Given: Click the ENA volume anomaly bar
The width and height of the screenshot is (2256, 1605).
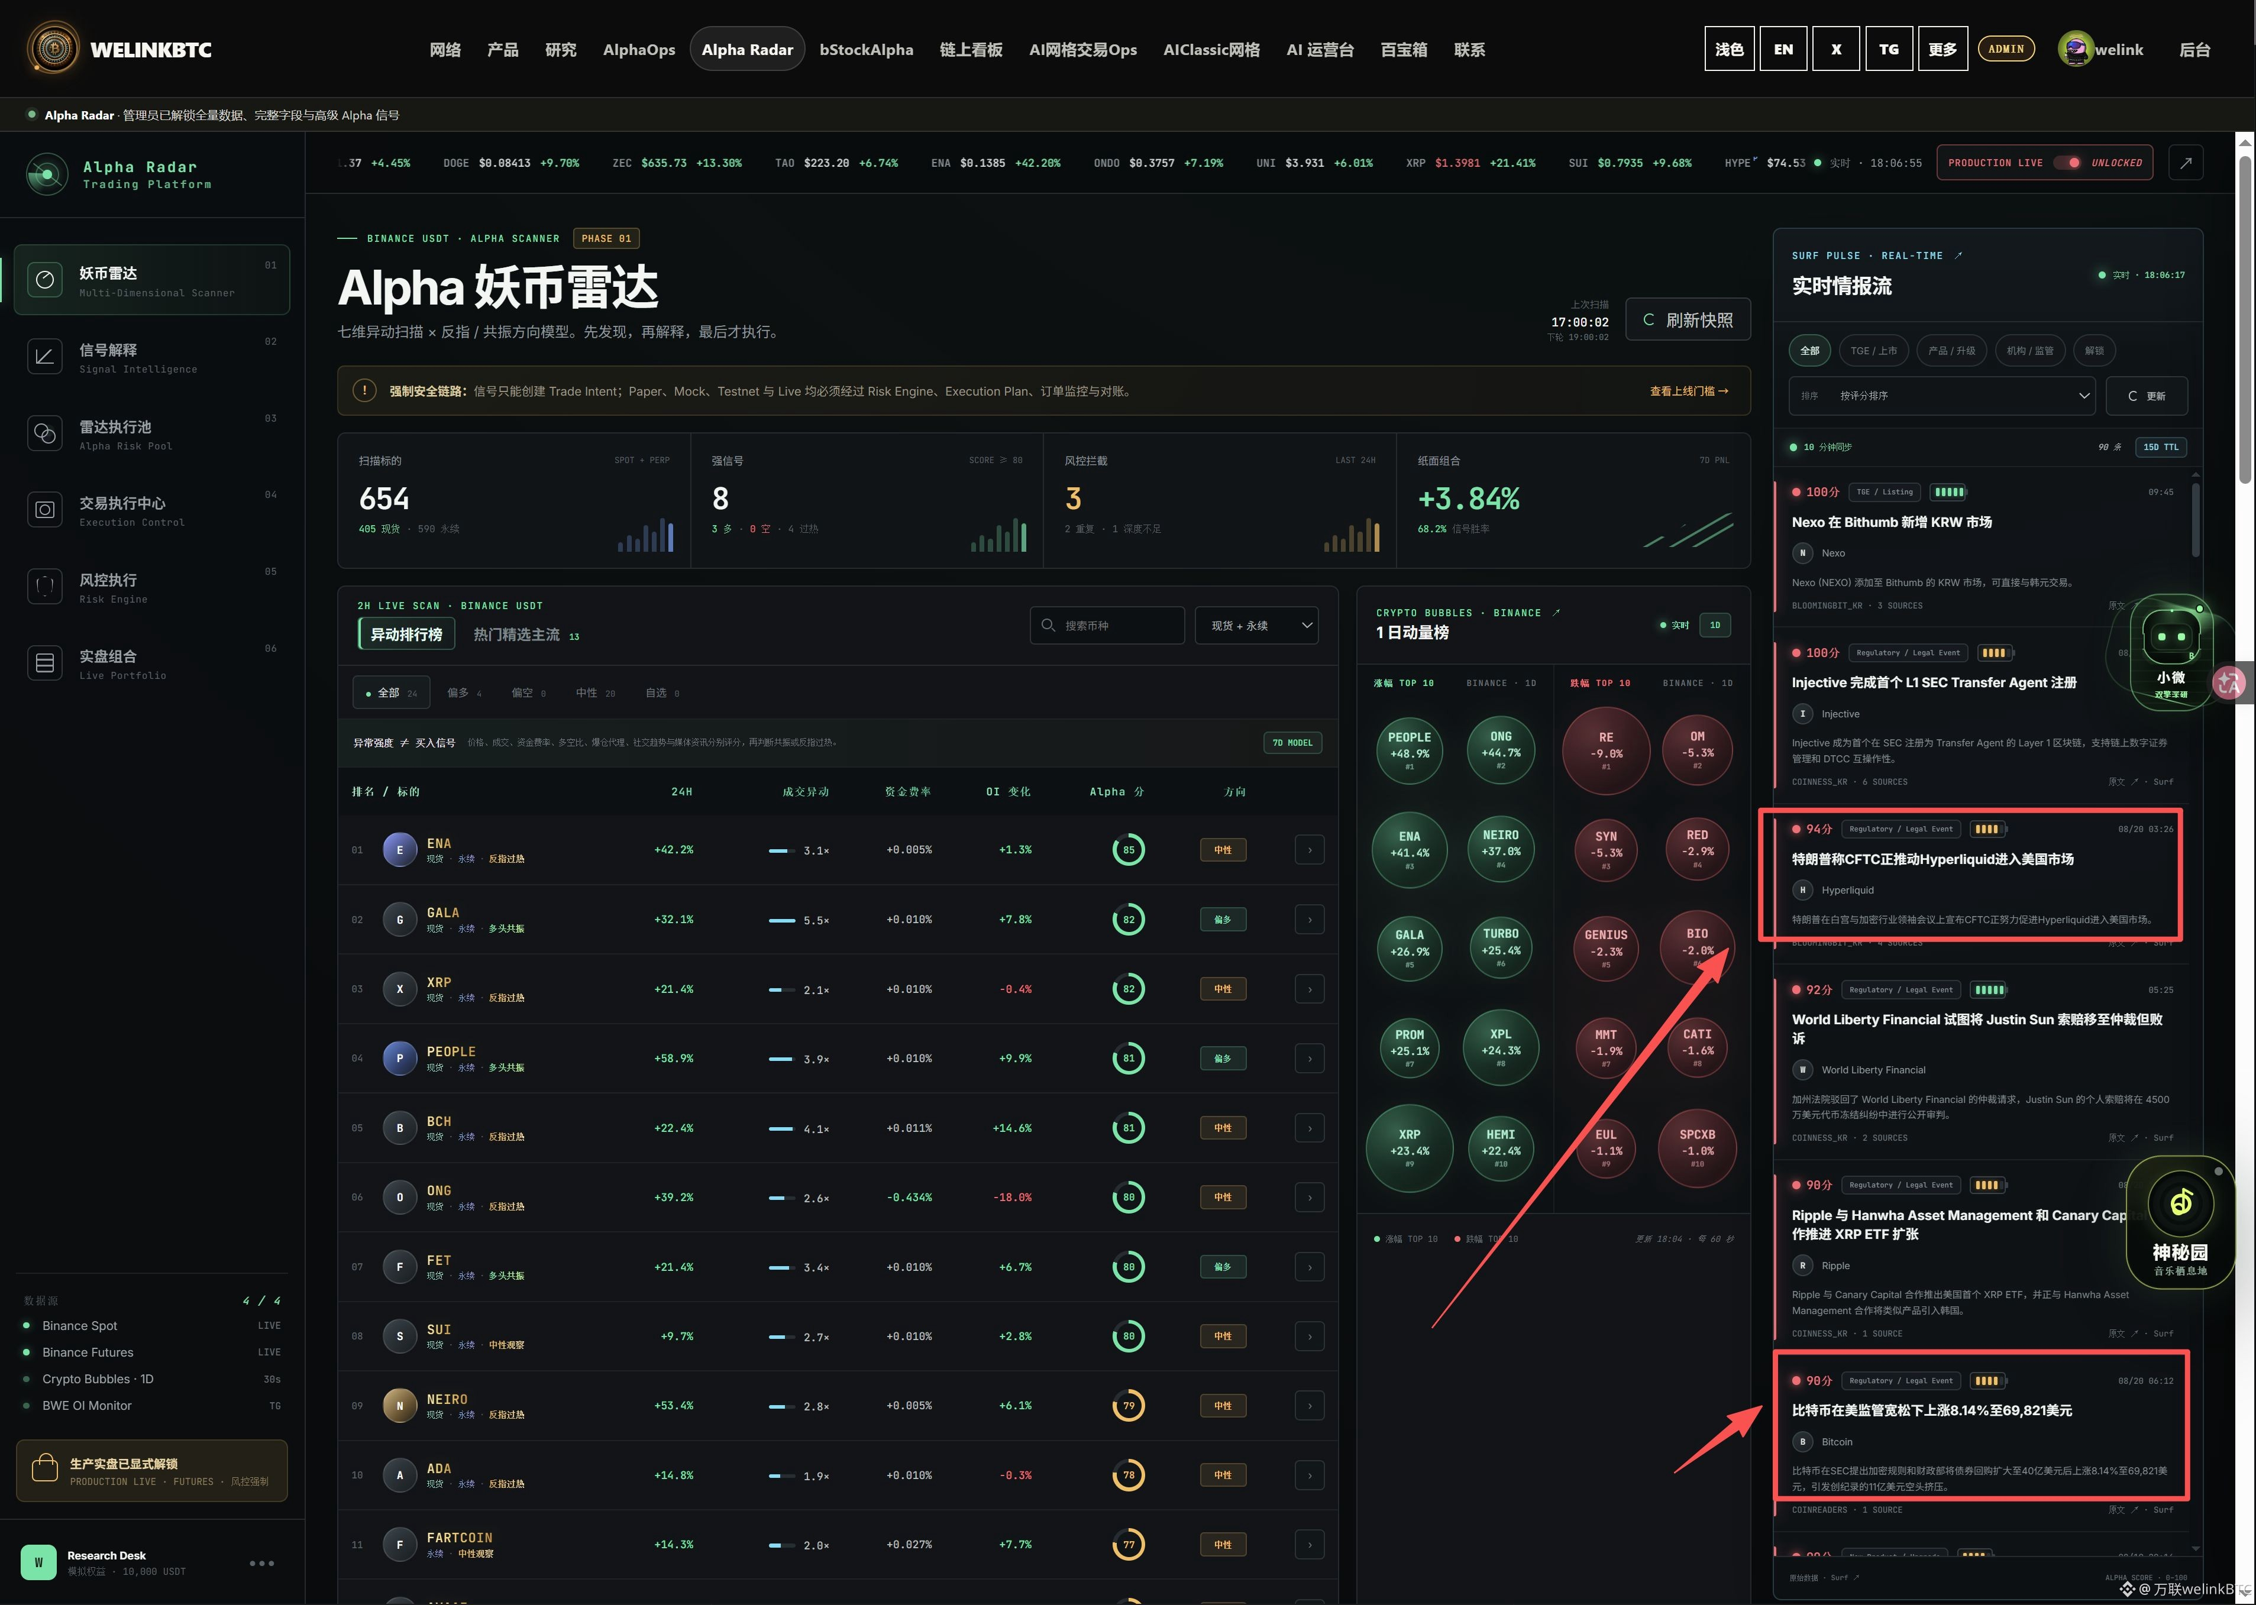Looking at the screenshot, I should [782, 850].
